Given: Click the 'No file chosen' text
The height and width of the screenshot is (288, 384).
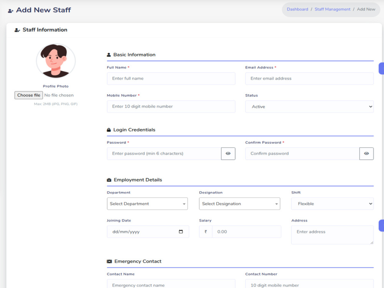Looking at the screenshot, I should click(x=59, y=95).
